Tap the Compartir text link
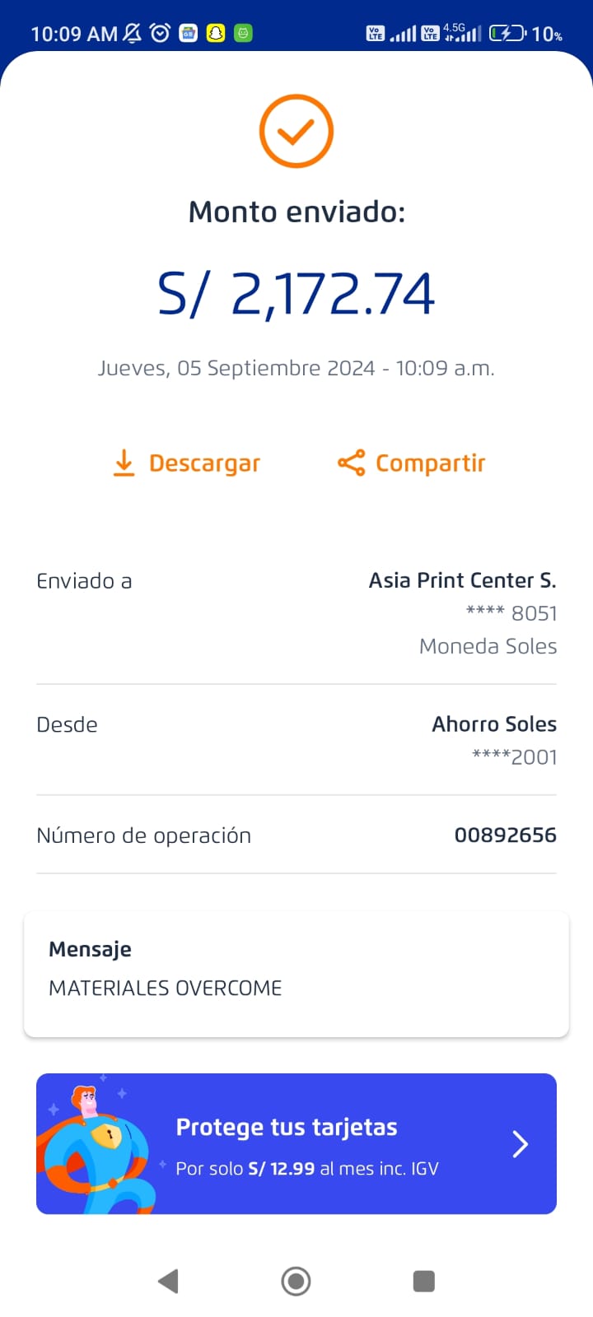The image size is (593, 1317). tap(430, 463)
